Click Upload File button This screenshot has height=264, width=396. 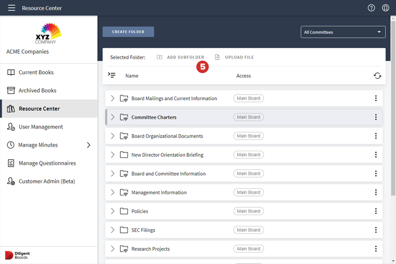point(234,57)
